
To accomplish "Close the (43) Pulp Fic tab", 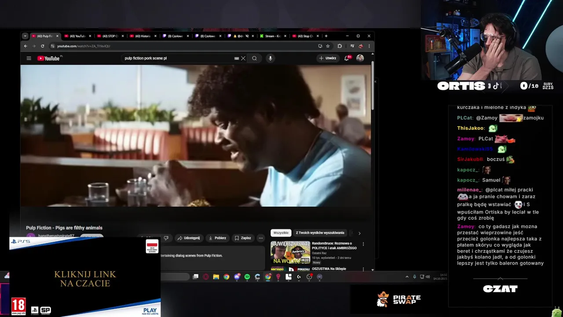I will click(57, 36).
